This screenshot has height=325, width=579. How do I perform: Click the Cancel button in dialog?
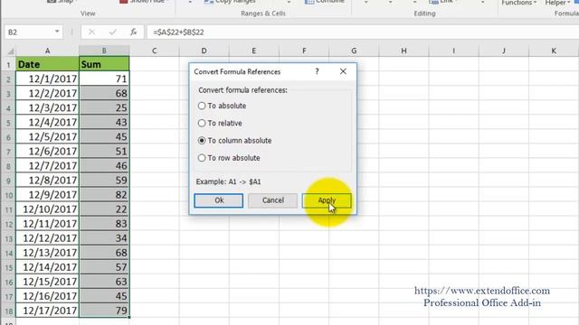click(273, 200)
